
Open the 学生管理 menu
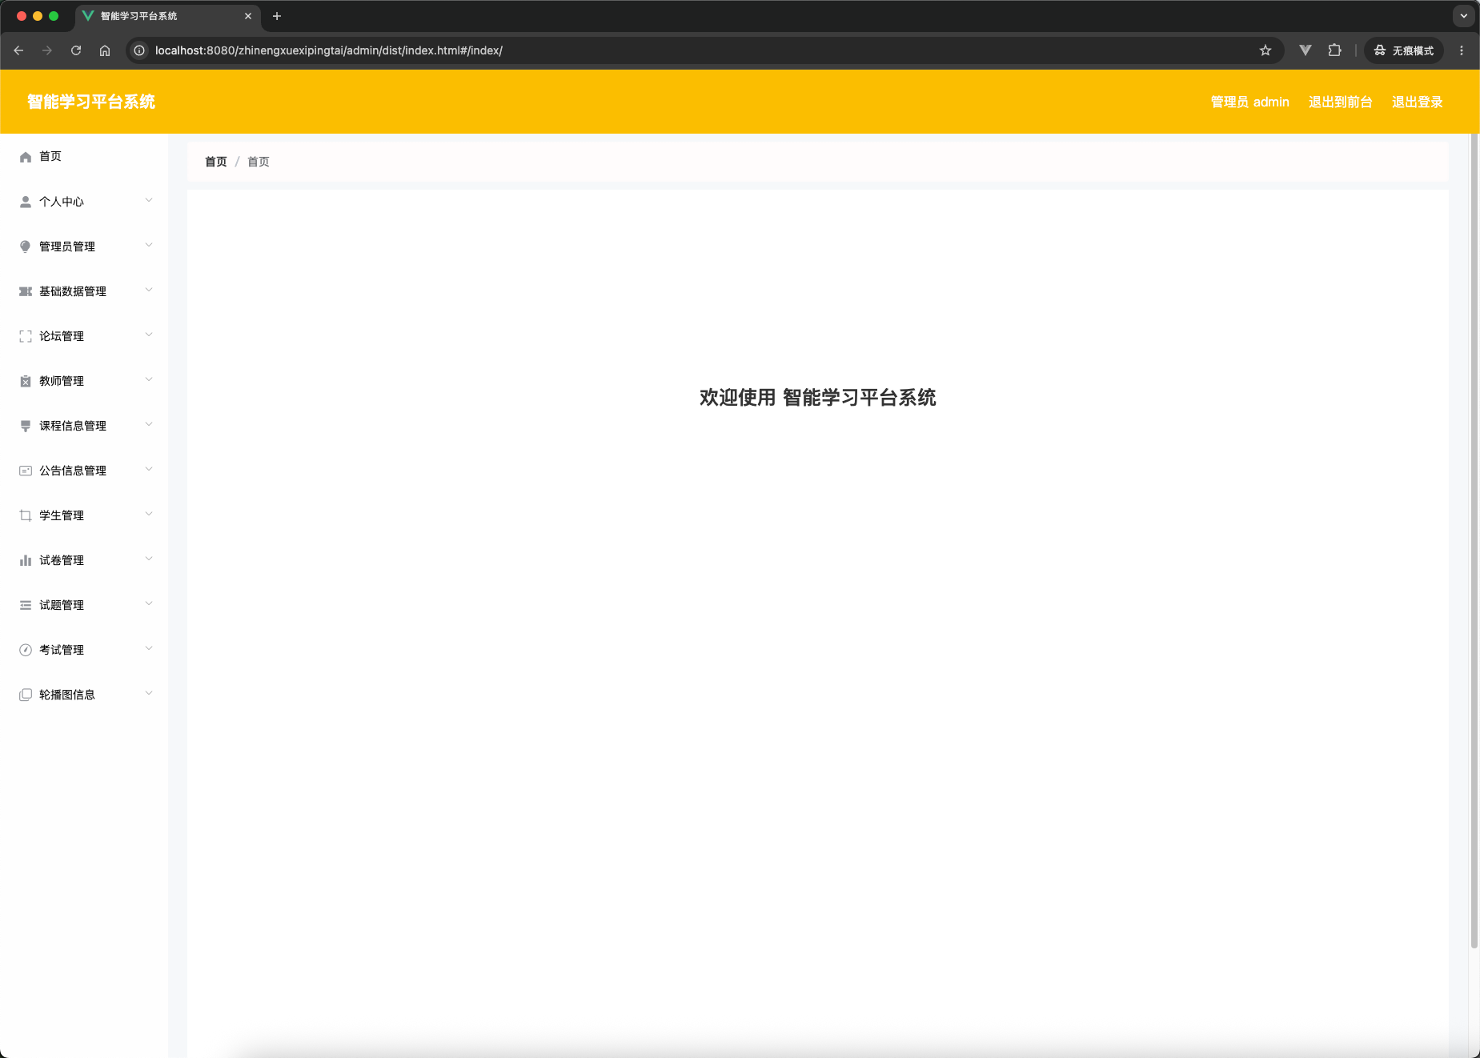click(84, 515)
